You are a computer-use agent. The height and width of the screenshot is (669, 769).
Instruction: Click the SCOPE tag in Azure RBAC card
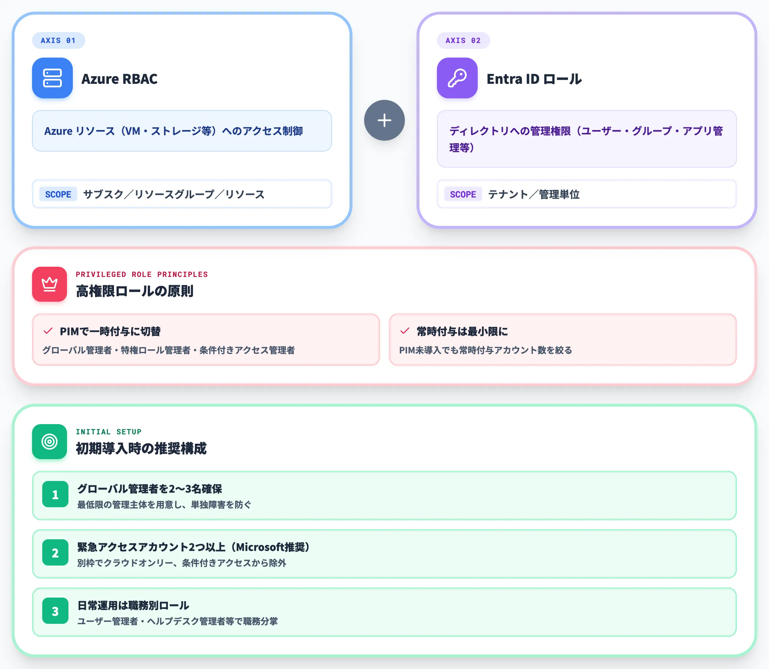58,194
